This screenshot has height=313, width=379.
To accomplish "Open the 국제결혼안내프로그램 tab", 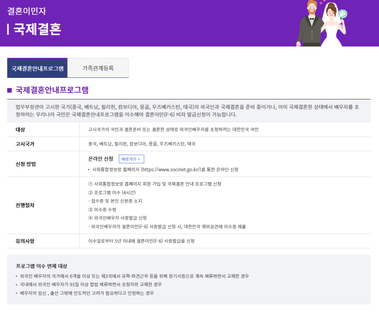I will coord(37,68).
